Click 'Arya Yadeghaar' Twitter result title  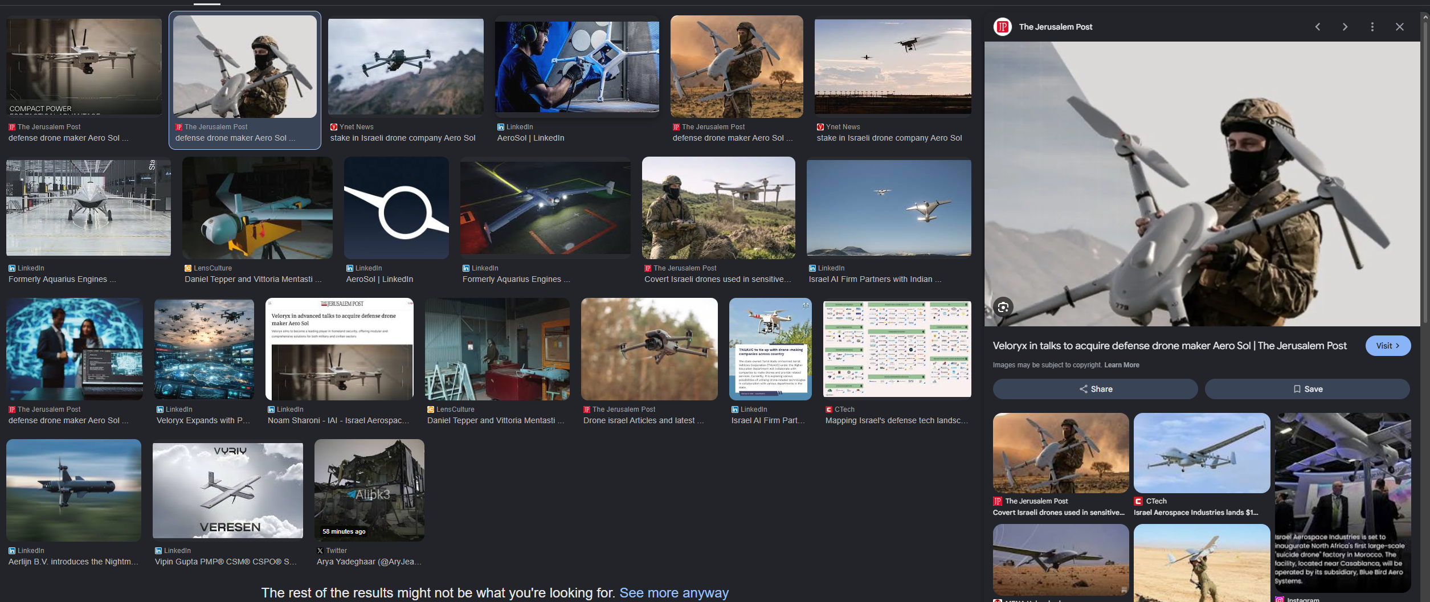click(x=369, y=562)
